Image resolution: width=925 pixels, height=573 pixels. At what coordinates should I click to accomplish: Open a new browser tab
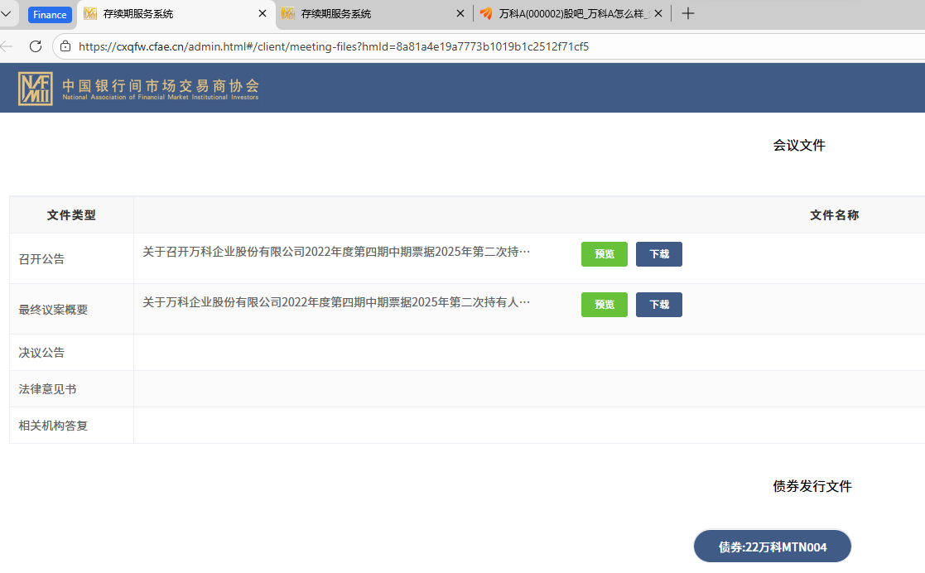point(688,13)
